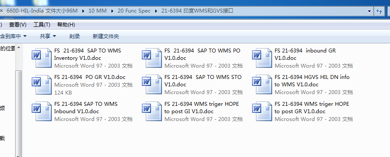Select file name 'FS 21-6394 SAP TO WMS STO V1.0.doc'
The width and height of the screenshot is (390, 157).
point(203,81)
